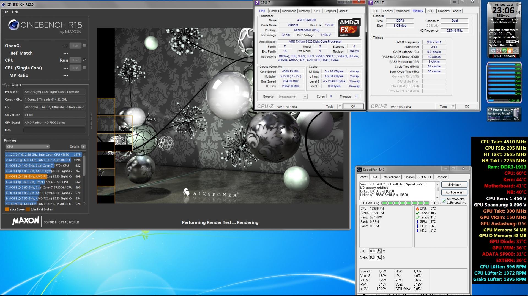Click the Graka fan percentage field in SpeedFan
Screen dimensions: 528x296
click(x=373, y=258)
